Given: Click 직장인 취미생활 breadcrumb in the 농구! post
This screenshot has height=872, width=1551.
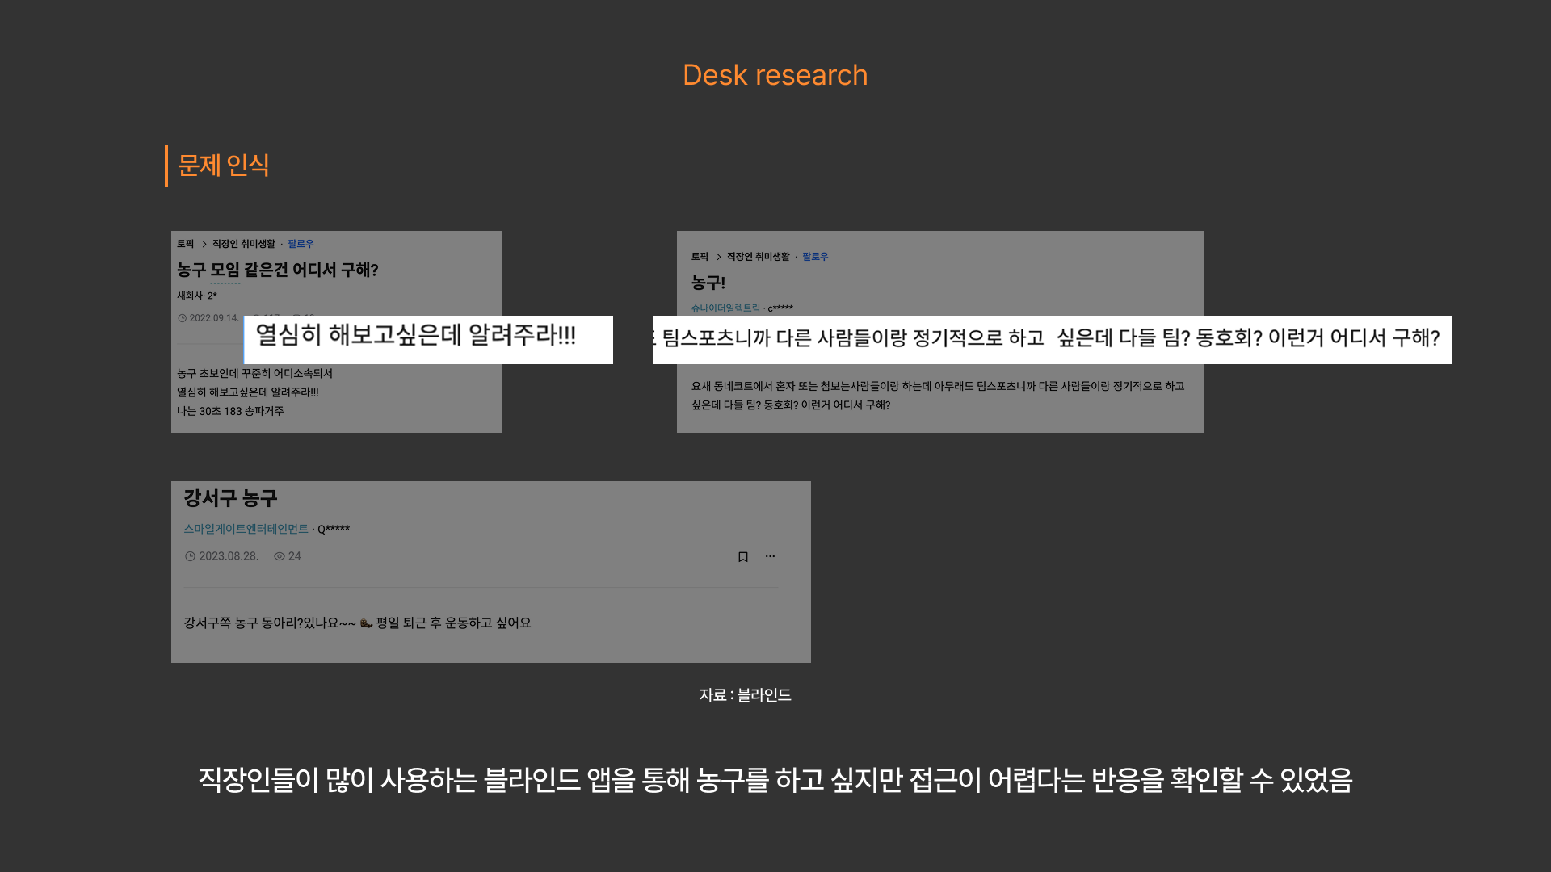Looking at the screenshot, I should [758, 257].
